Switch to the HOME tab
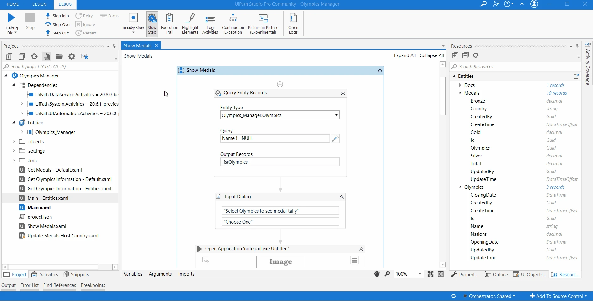This screenshot has height=301, width=593. click(x=13, y=4)
